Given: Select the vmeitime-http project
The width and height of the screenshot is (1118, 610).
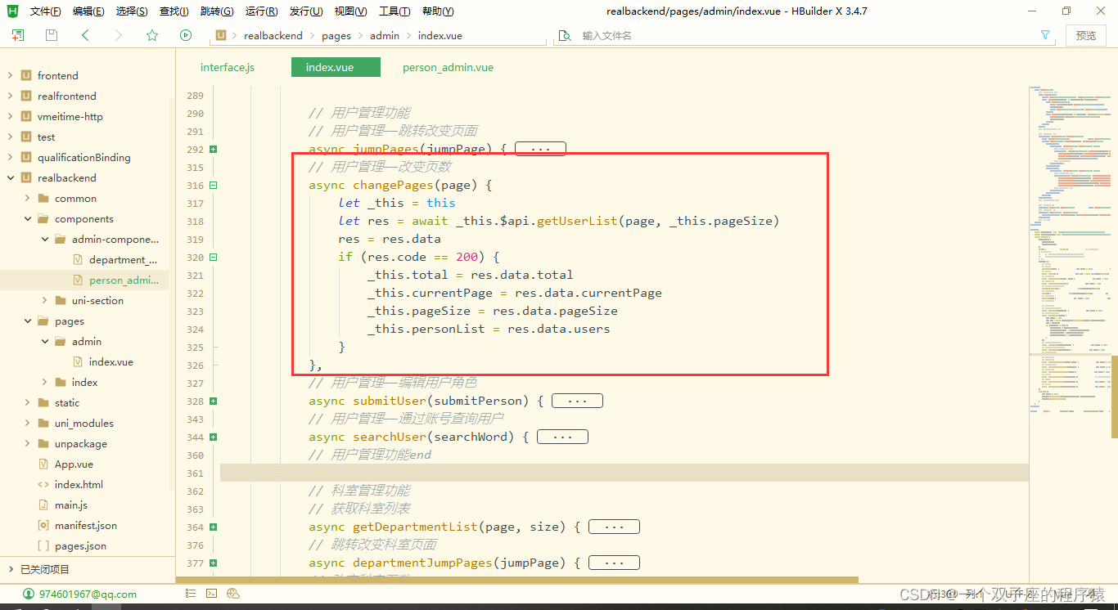Looking at the screenshot, I should click(x=70, y=116).
